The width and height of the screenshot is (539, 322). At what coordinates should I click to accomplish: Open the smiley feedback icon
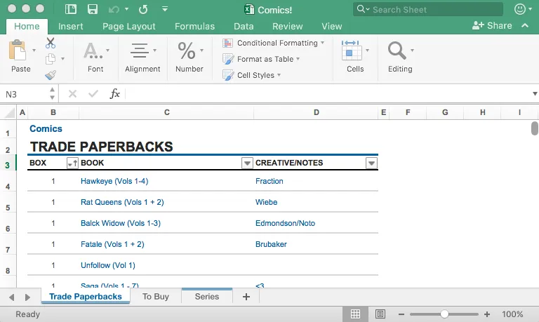(x=520, y=9)
